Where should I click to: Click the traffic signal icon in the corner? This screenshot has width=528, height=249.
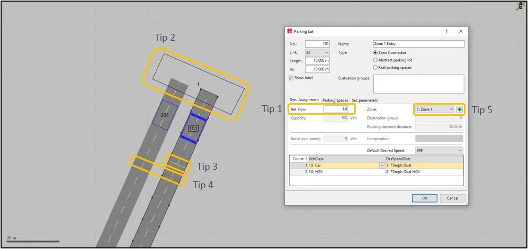(520, 6)
